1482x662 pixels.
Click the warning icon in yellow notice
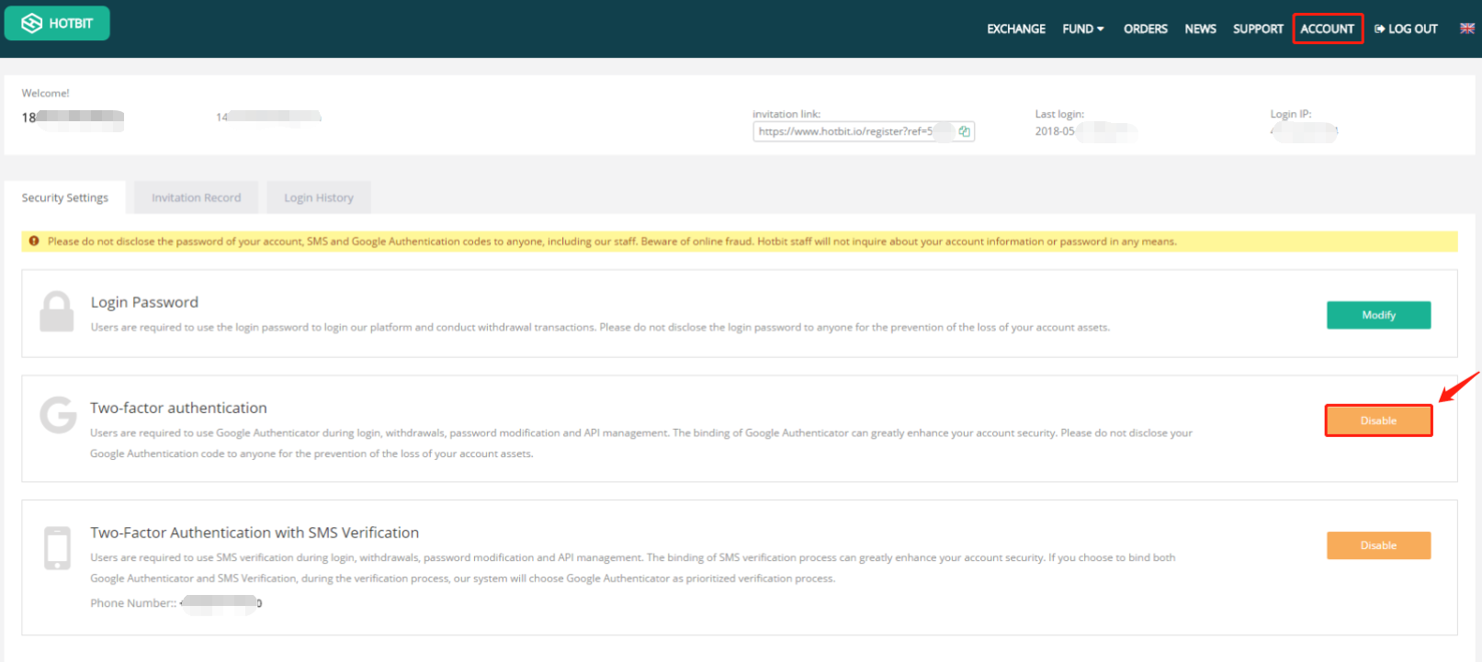[x=34, y=241]
